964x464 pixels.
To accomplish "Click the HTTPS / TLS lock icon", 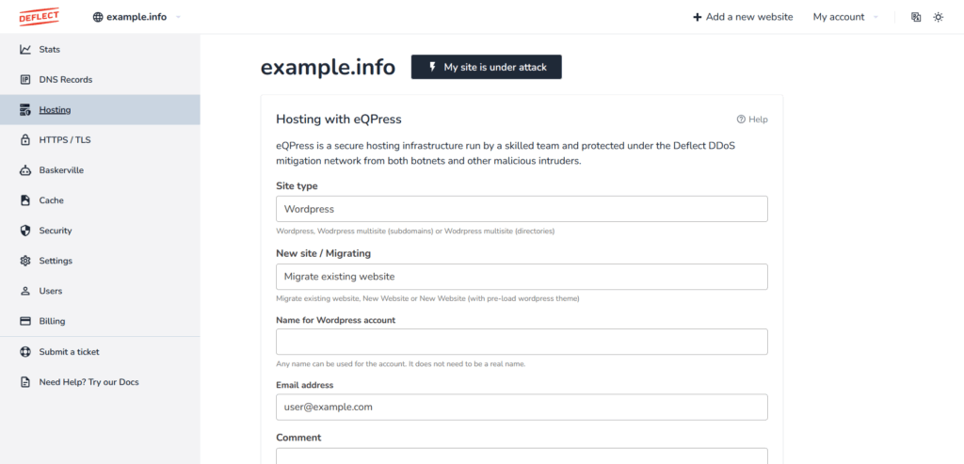I will (25, 140).
